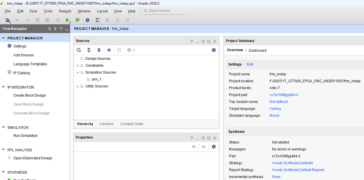Click the Open Project folder toolbar icon
364x180 pixels.
pos(8,20)
